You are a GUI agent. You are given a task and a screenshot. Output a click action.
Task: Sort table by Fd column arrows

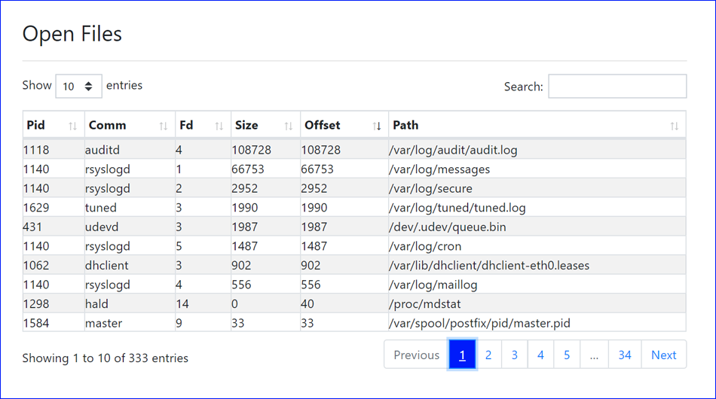coord(219,126)
